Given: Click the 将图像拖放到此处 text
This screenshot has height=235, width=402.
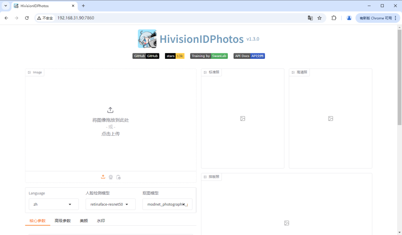Looking at the screenshot, I should (111, 120).
